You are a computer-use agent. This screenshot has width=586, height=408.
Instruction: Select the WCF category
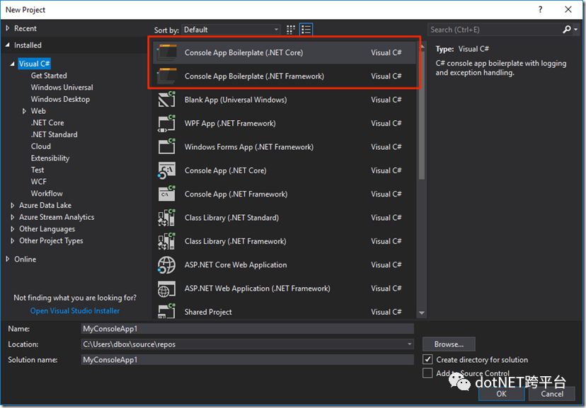[39, 182]
